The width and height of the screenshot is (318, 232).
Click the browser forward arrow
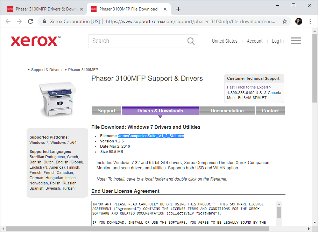point(19,21)
